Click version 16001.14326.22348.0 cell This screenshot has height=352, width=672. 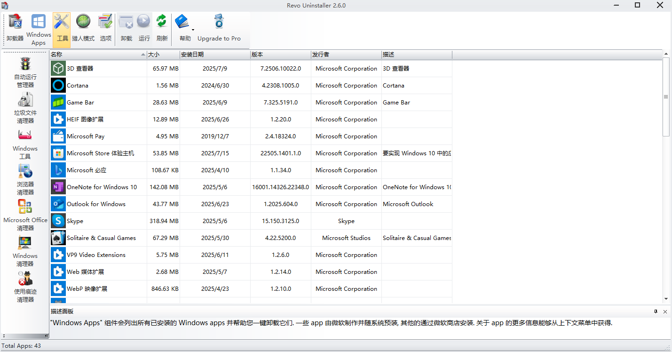click(281, 187)
